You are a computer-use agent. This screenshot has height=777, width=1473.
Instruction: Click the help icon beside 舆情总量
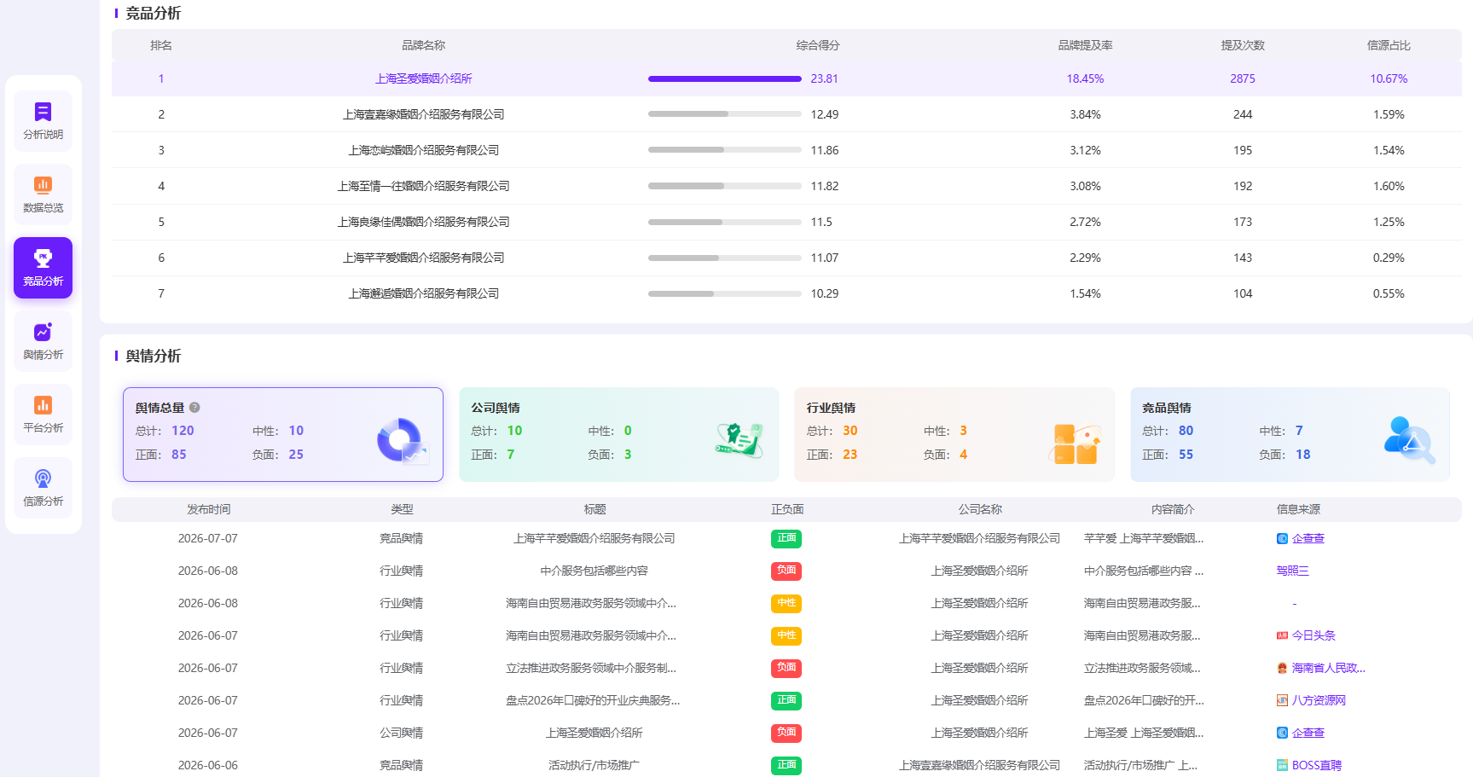(194, 408)
